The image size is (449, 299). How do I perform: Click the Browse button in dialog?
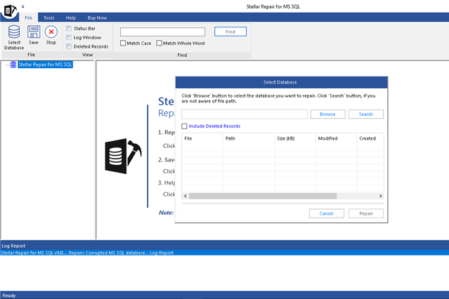pos(327,114)
